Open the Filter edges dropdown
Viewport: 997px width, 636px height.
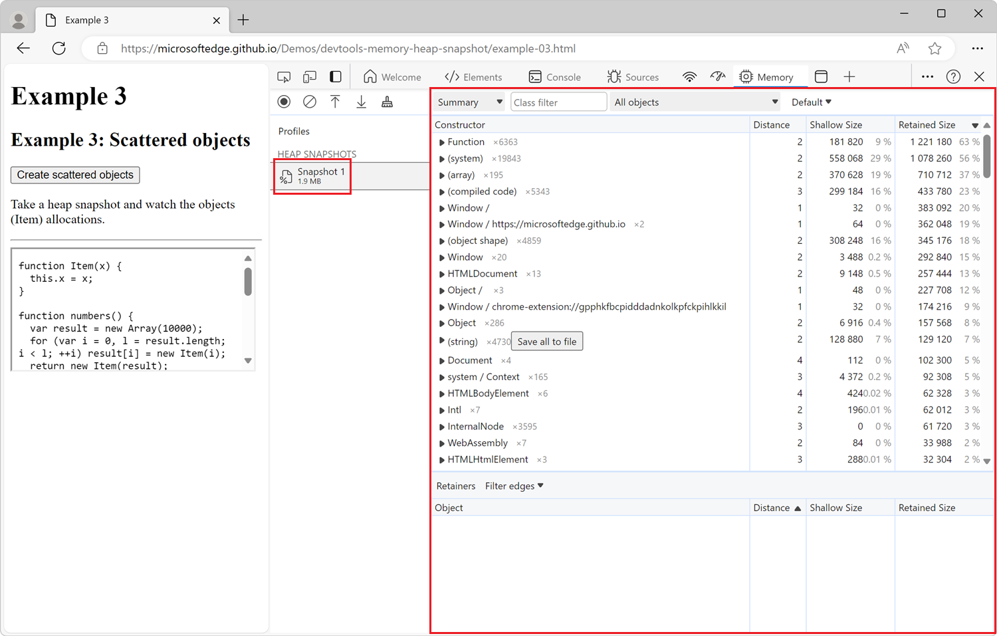coord(514,486)
